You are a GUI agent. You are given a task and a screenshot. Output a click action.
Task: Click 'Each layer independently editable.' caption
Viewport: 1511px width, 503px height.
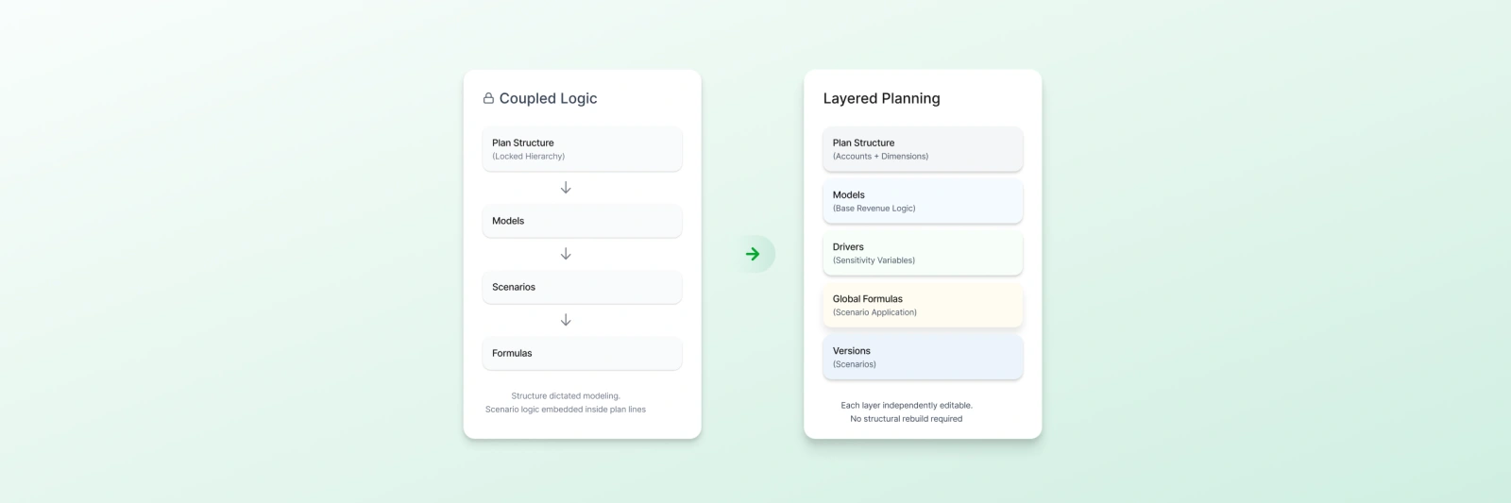(907, 406)
